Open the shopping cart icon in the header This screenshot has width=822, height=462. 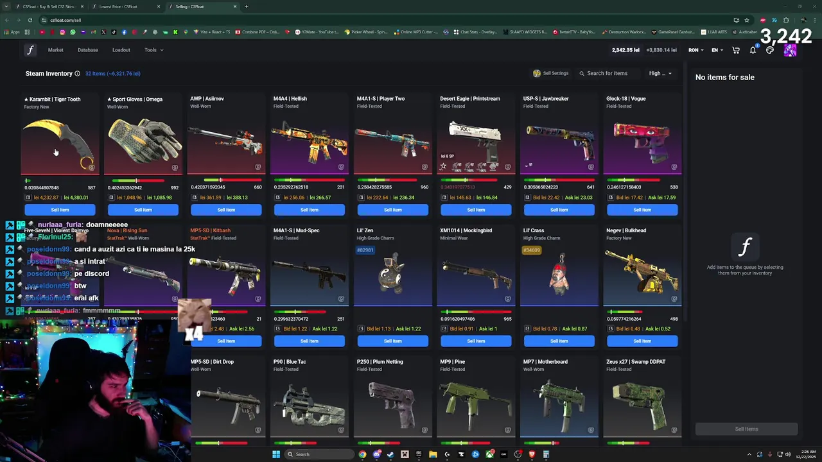coord(736,50)
